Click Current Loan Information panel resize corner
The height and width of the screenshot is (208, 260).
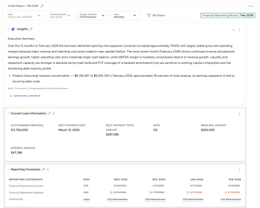tap(243, 159)
